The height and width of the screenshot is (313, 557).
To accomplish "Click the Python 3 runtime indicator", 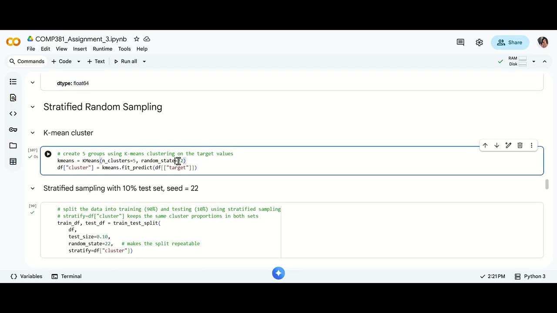I will pos(530,276).
